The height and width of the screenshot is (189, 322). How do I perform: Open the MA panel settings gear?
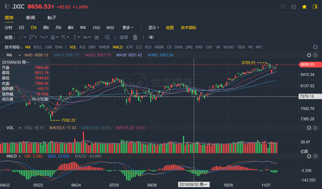[309, 55]
